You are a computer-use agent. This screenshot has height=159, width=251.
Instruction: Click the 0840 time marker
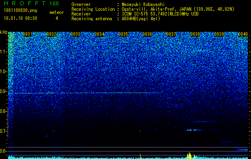pos(243,34)
